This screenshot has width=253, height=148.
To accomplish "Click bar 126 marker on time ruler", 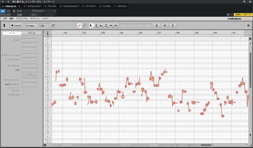I will point(140,33).
